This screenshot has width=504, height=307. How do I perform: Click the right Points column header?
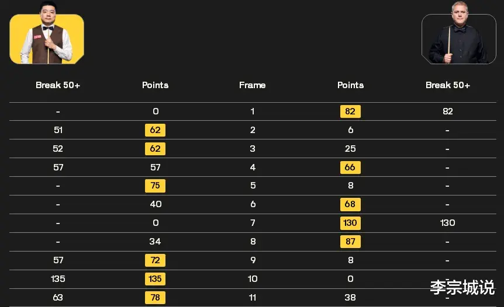[x=350, y=85]
